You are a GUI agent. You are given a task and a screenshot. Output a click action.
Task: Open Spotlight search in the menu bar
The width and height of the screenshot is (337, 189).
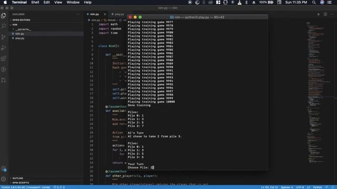314,2
